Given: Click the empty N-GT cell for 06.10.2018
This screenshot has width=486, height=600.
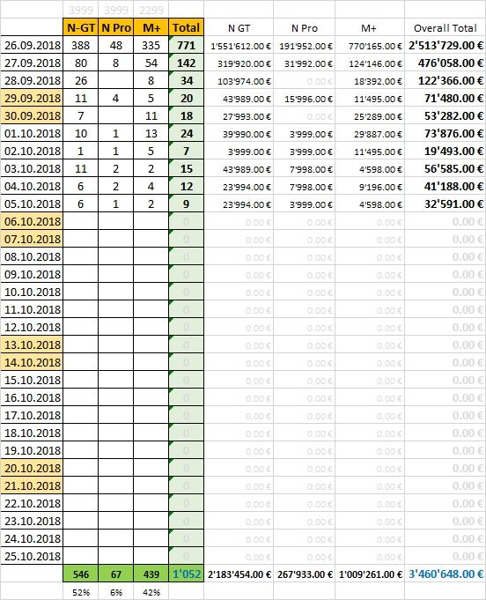Looking at the screenshot, I should tap(80, 221).
